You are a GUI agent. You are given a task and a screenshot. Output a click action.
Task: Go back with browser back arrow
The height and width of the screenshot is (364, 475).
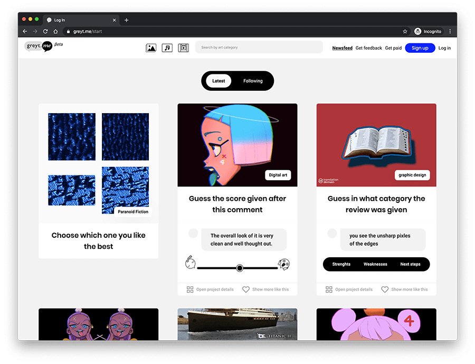pos(25,31)
